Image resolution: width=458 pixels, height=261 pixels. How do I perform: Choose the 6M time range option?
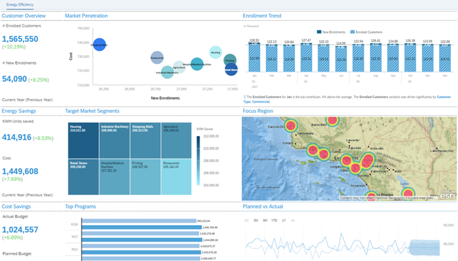point(263,220)
